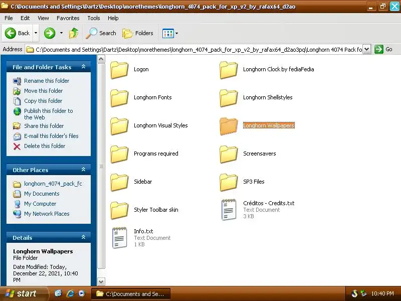Click Copy this folder link
The image size is (401, 301).
[x=43, y=101]
